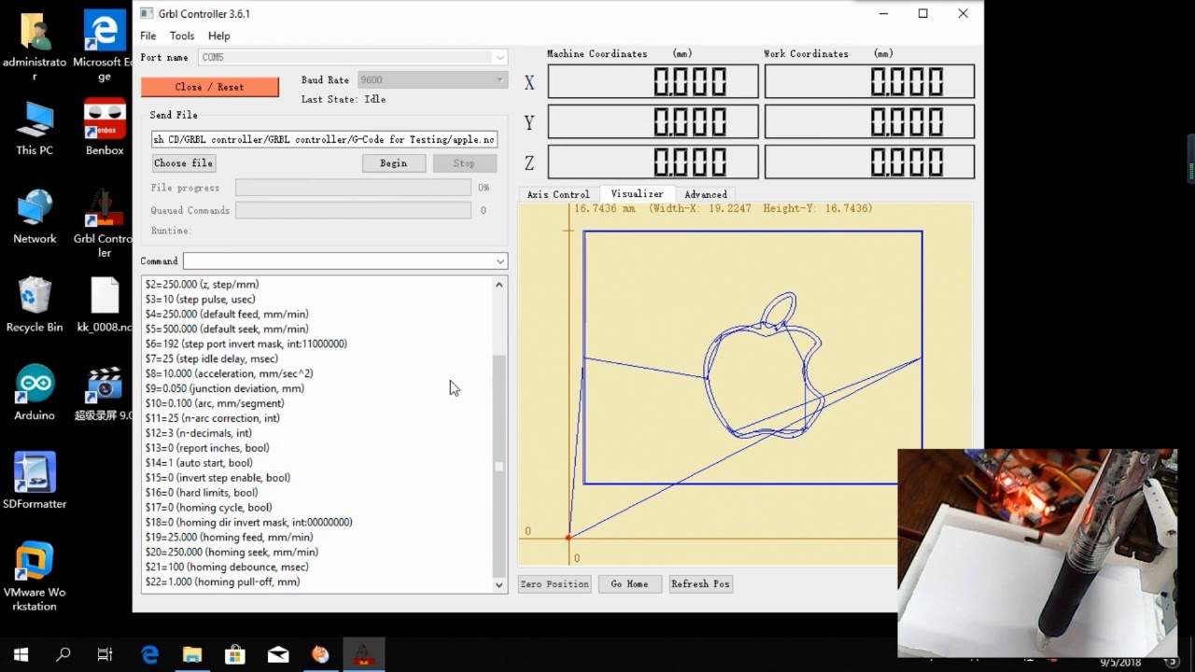Open the Tools menu
Viewport: 1195px width, 672px height.
(x=182, y=35)
